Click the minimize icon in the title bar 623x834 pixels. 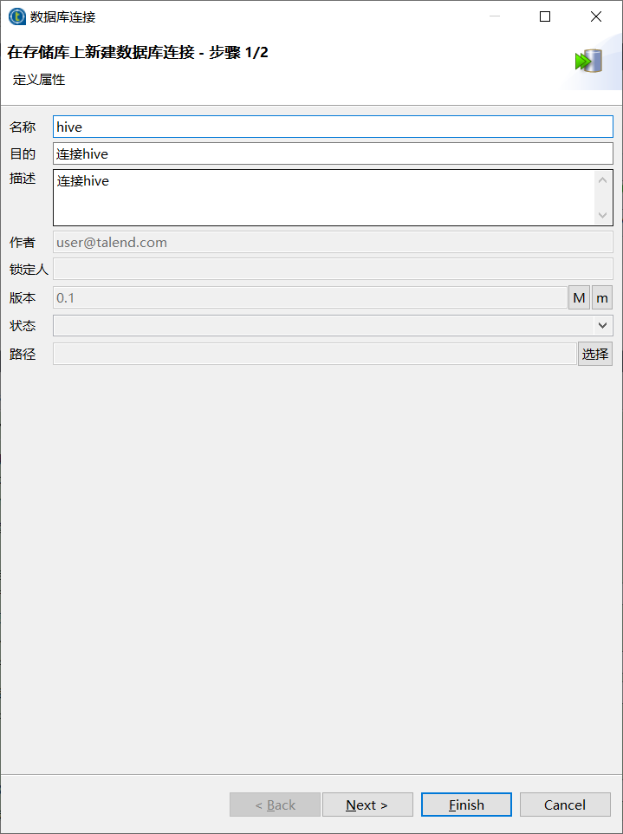[x=495, y=16]
